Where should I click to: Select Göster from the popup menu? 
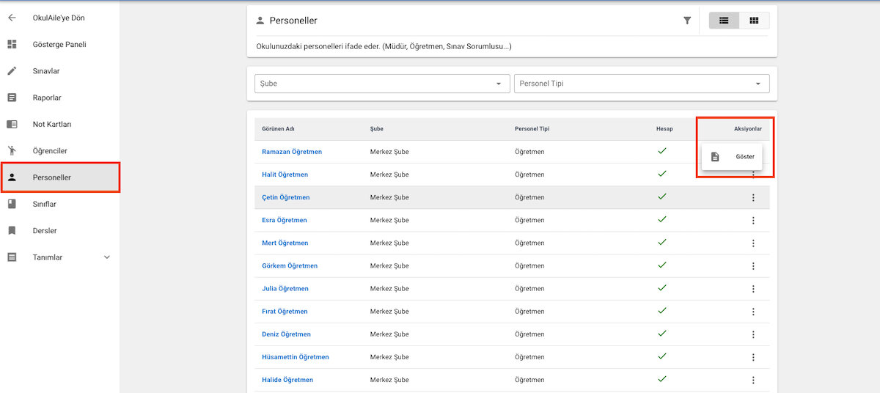pos(732,157)
